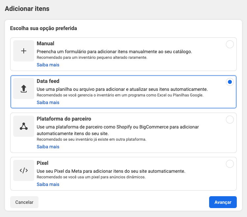Select the Manual radio button
Image resolution: width=247 pixels, height=217 pixels.
pyautogui.click(x=230, y=44)
